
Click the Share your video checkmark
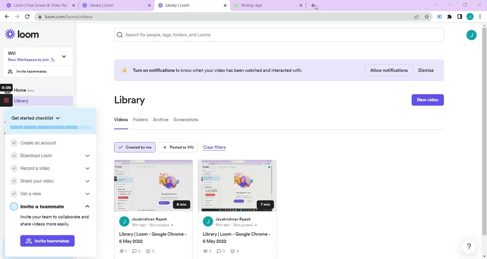(x=14, y=181)
